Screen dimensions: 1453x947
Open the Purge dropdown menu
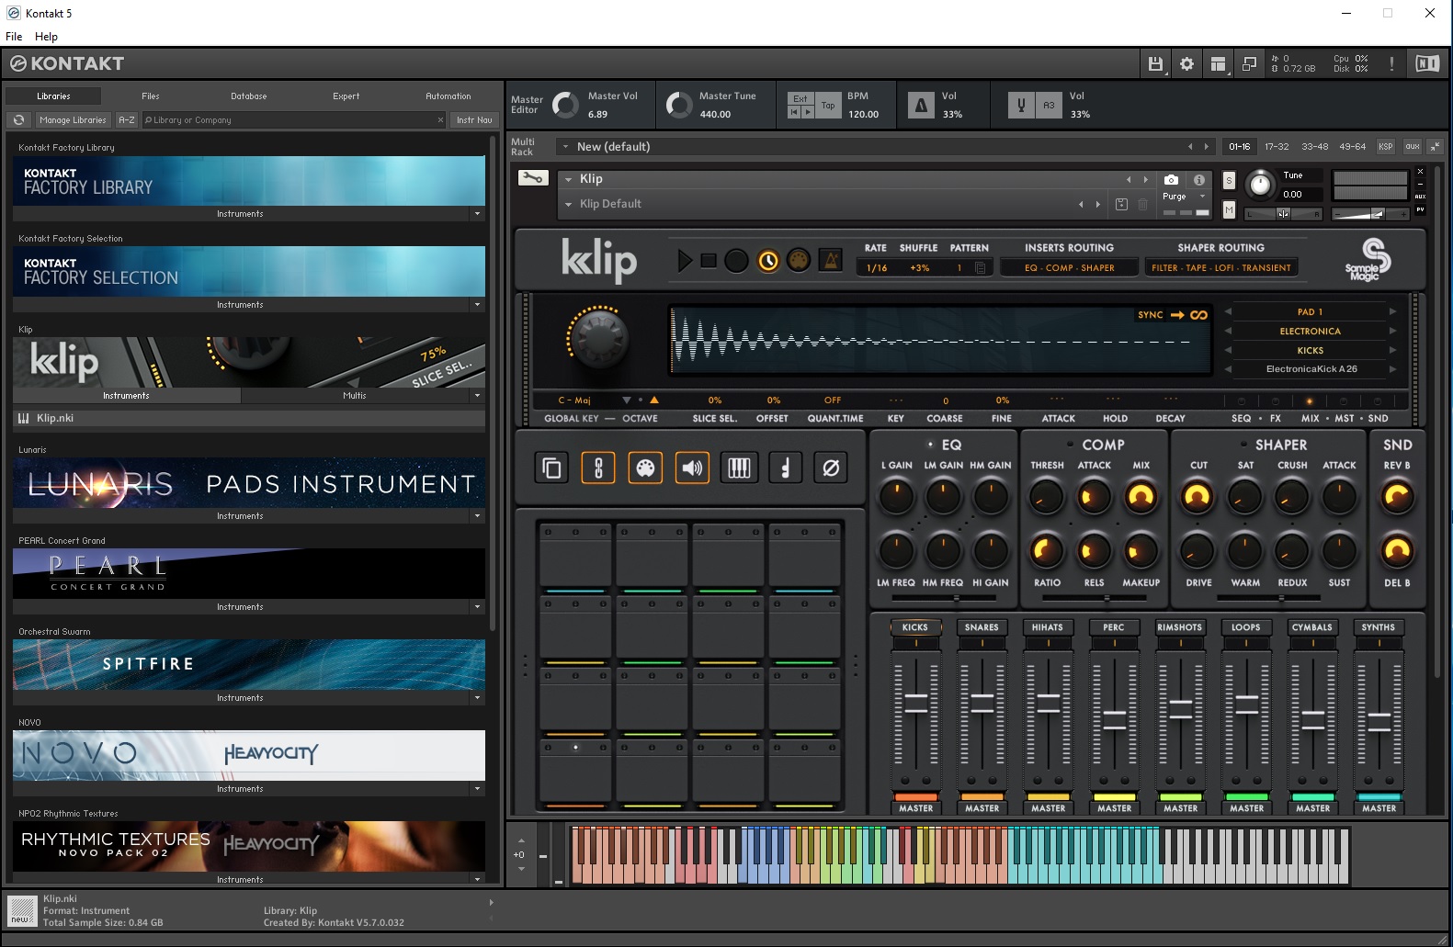1184,196
